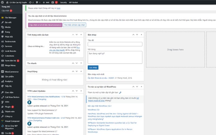Image resolution: width=216 pixels, height=135 pixels.
Task: Move Tình trạng web của bạn box up
Action: point(73,35)
